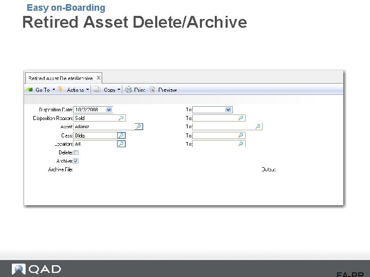The image size is (370, 277).
Task: Enable the Delete checkbox
Action: [x=76, y=152]
